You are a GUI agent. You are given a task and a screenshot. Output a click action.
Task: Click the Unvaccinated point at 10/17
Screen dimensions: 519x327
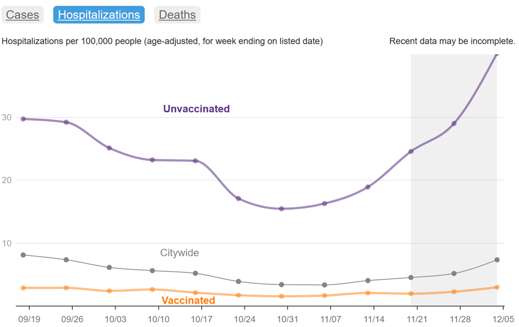point(195,161)
